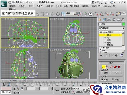Open the MAXScript menu
Image resolution: width=127 pixels, height=95 pixels.
click(x=109, y=6)
